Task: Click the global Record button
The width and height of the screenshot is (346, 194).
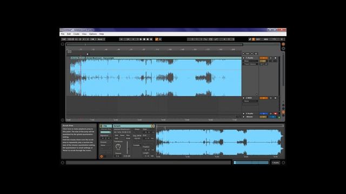Action: point(148,39)
